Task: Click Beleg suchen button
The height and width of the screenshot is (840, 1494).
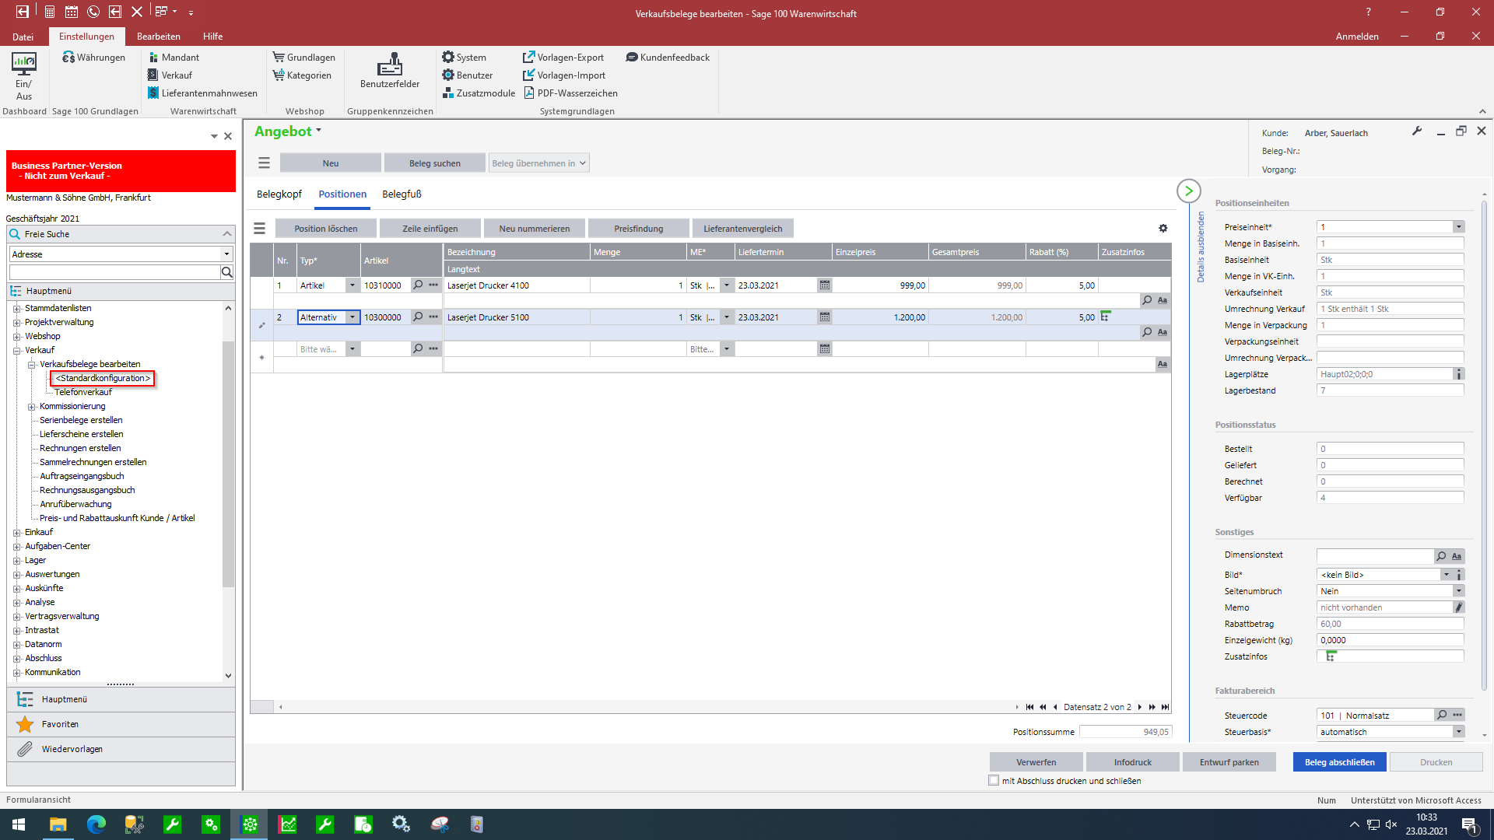Action: click(435, 163)
